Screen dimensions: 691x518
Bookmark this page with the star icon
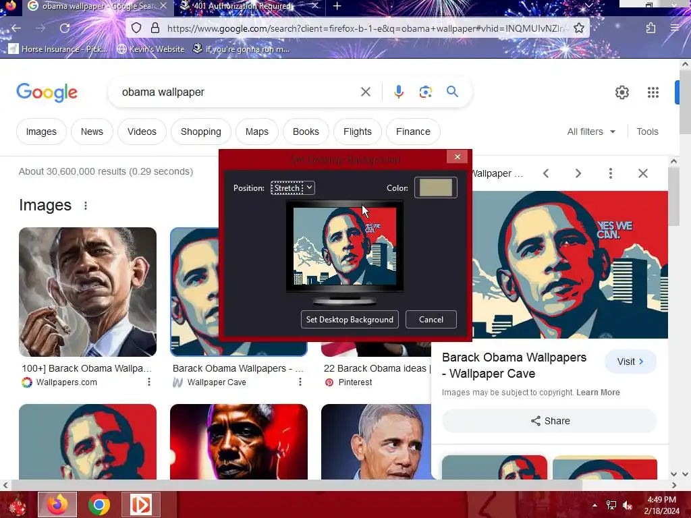point(579,28)
